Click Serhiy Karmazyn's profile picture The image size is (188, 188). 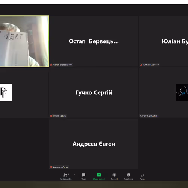tap(182, 92)
